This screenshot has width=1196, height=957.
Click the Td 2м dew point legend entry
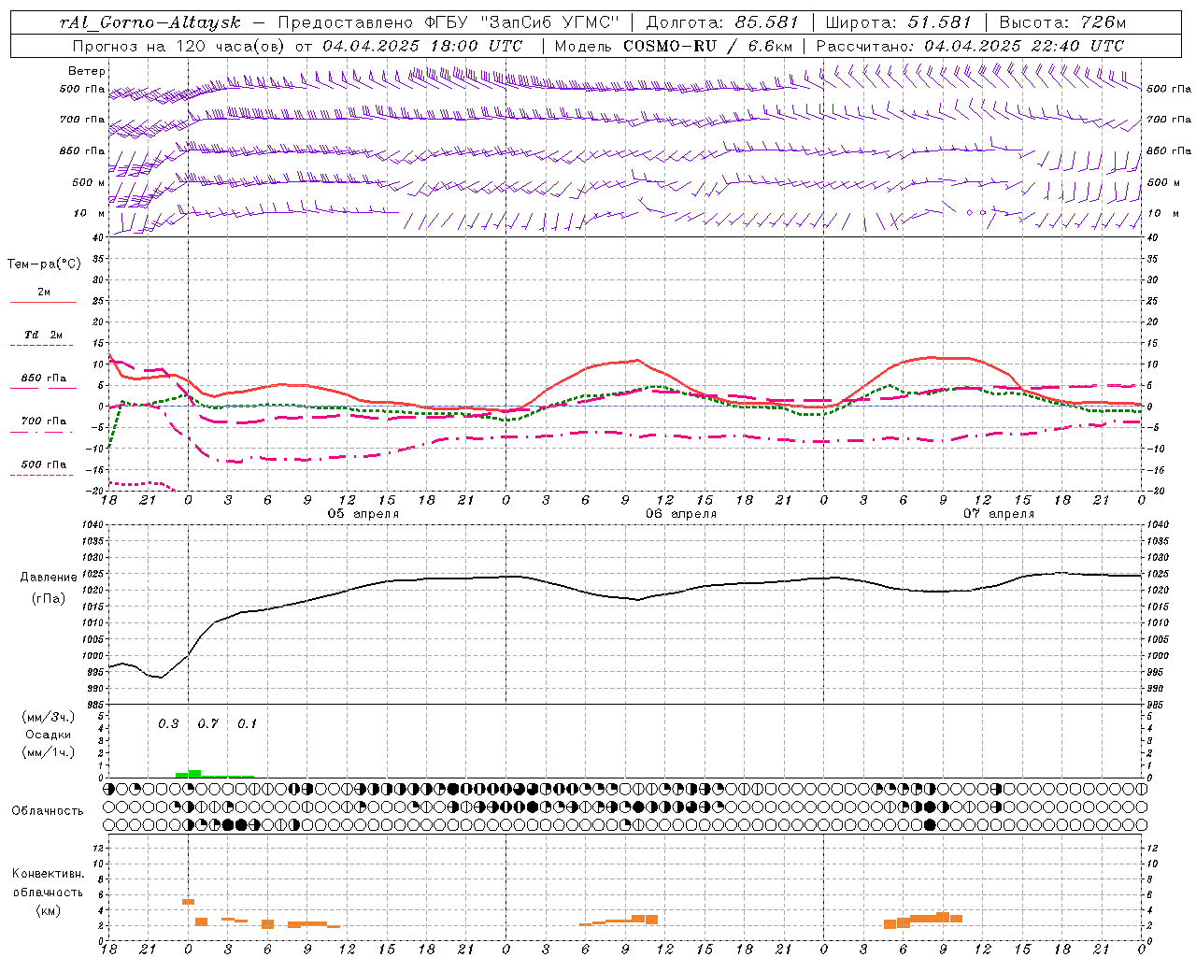click(43, 335)
